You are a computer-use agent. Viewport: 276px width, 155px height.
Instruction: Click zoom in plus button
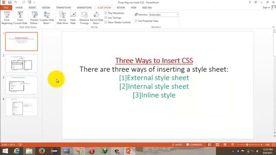coord(261,145)
